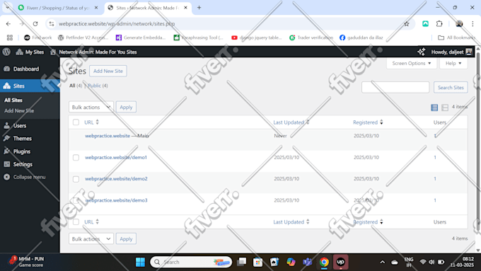Sort by Last Updated in table footer

click(291, 222)
